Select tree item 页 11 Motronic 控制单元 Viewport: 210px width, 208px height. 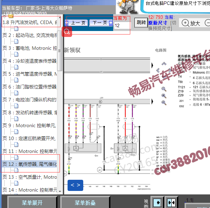(30, 151)
